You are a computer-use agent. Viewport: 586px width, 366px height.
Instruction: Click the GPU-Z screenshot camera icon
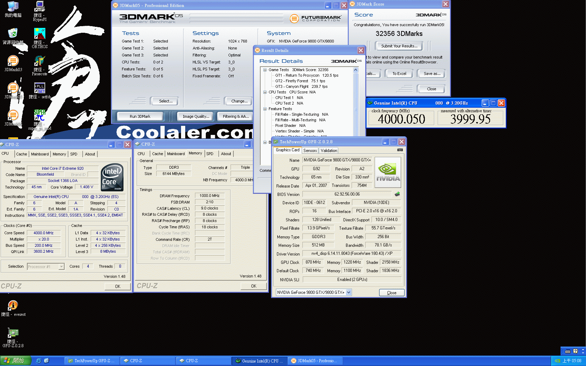click(x=400, y=150)
